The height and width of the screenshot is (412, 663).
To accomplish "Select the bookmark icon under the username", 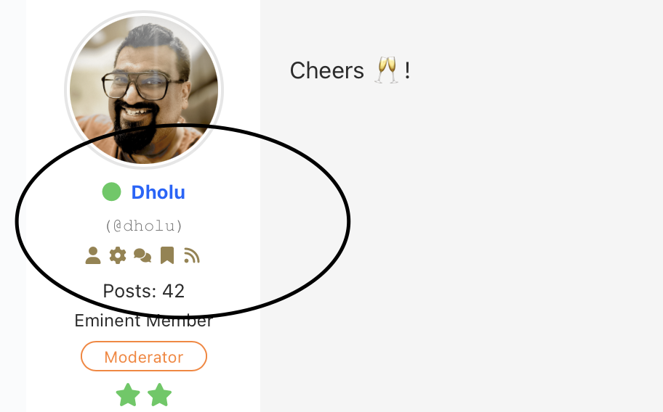I will [x=167, y=255].
